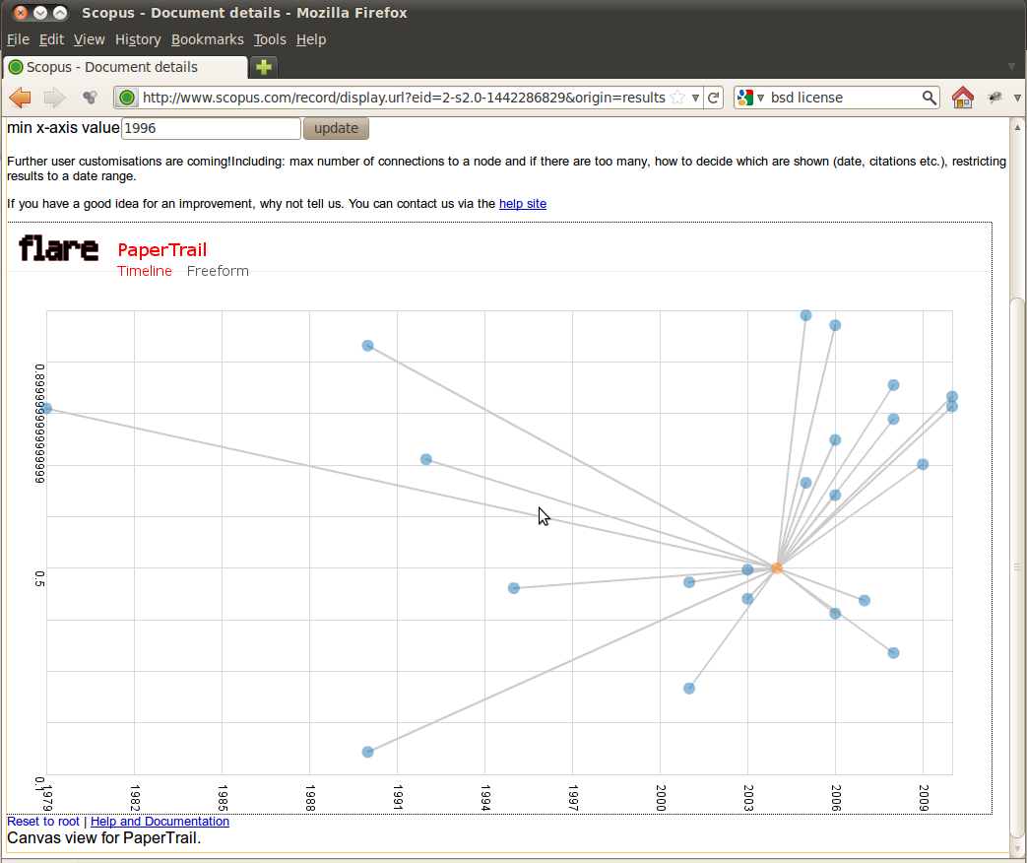1027x863 pixels.
Task: Click the blue node at the 1979 left edge
Action: [x=46, y=408]
